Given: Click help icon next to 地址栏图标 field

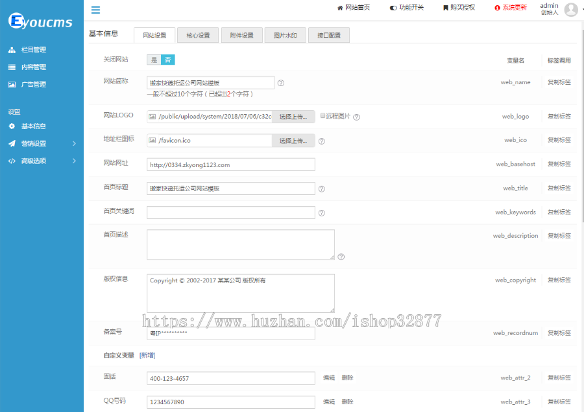Looking at the screenshot, I should coord(322,141).
